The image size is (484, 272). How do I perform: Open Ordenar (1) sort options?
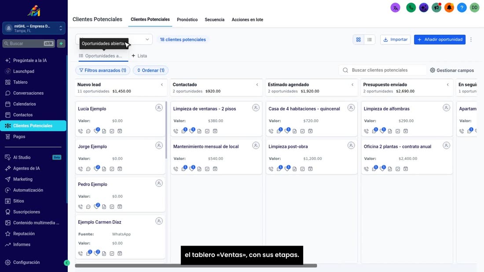(150, 70)
